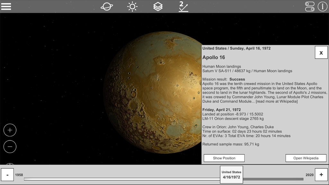
Task: Click the ringed planet selection icon
Action: pos(107,6)
